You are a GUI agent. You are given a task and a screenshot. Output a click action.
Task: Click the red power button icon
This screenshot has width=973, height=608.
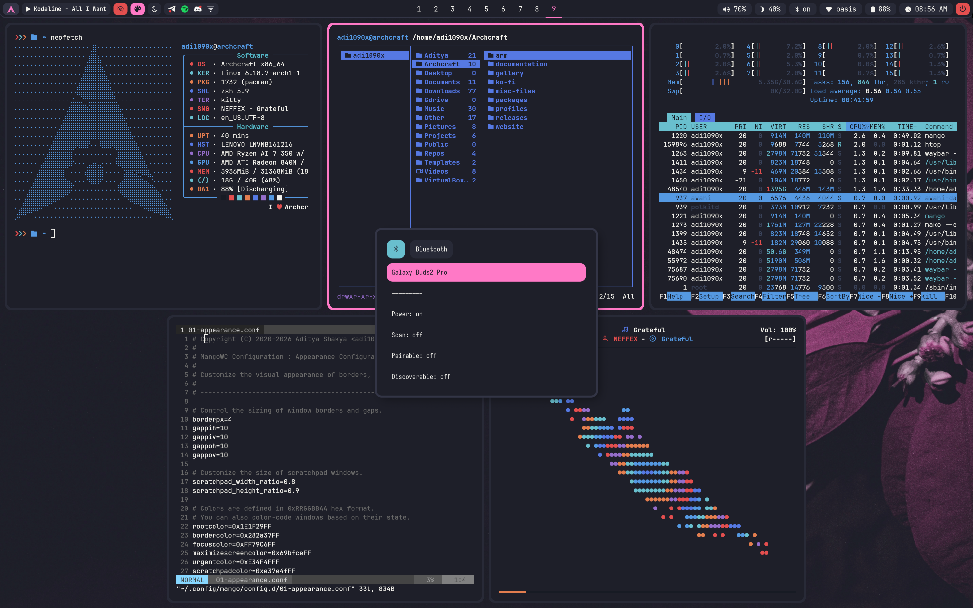coord(962,9)
